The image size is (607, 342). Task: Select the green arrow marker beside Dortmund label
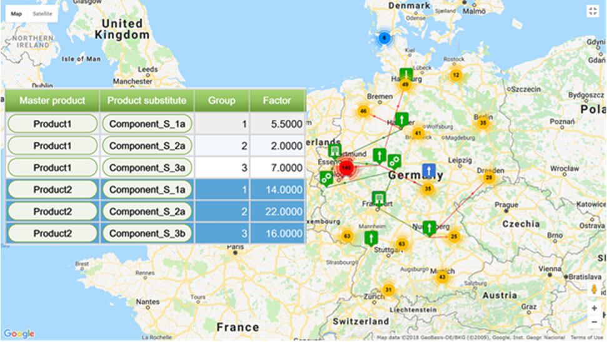tap(380, 155)
